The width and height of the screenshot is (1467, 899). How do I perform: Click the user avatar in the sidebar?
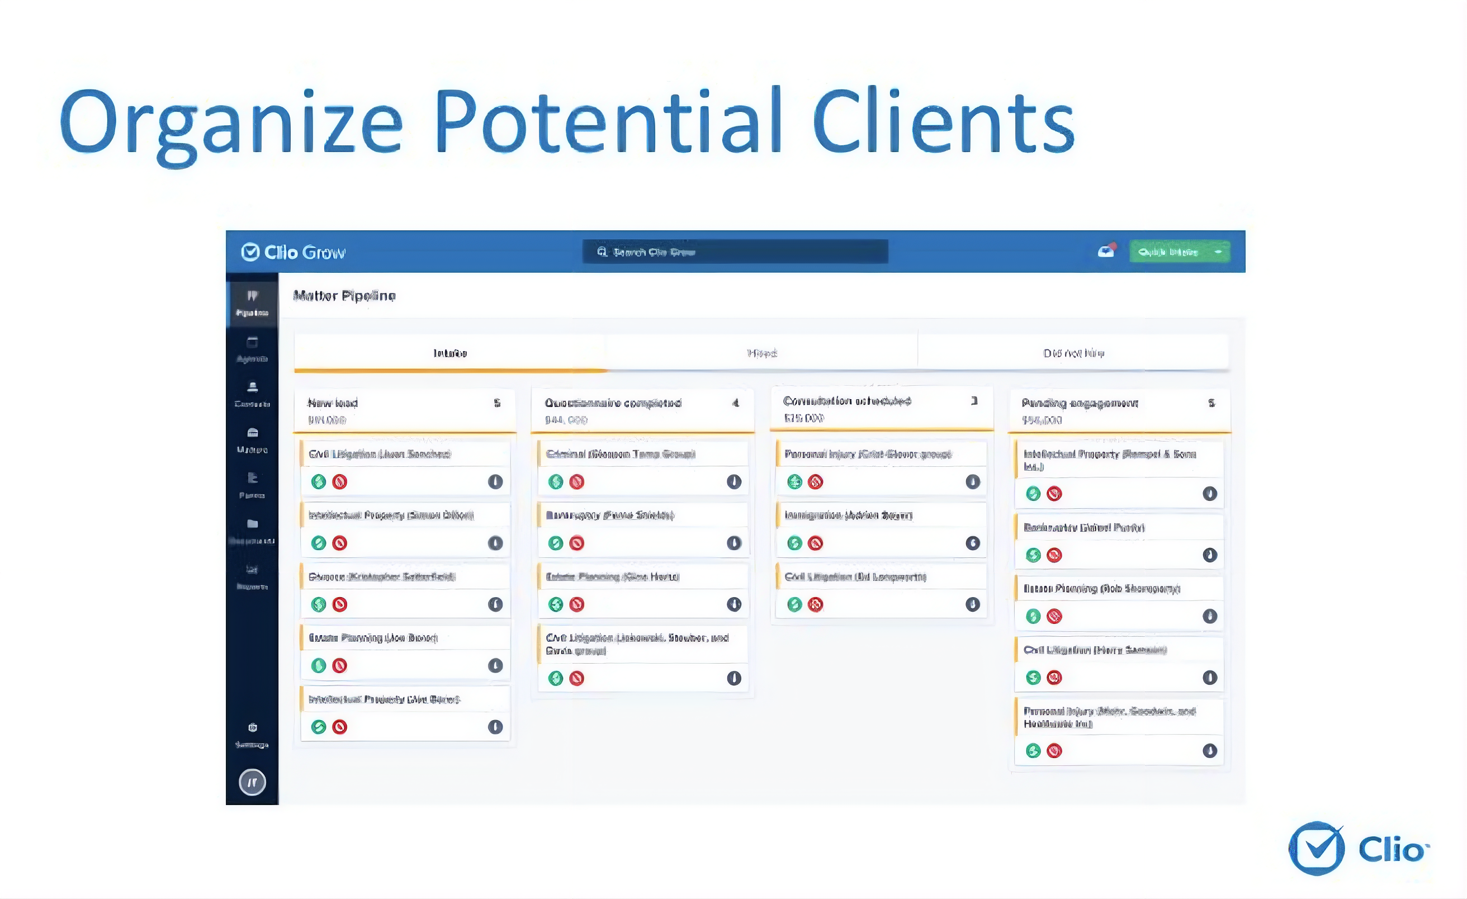[252, 782]
